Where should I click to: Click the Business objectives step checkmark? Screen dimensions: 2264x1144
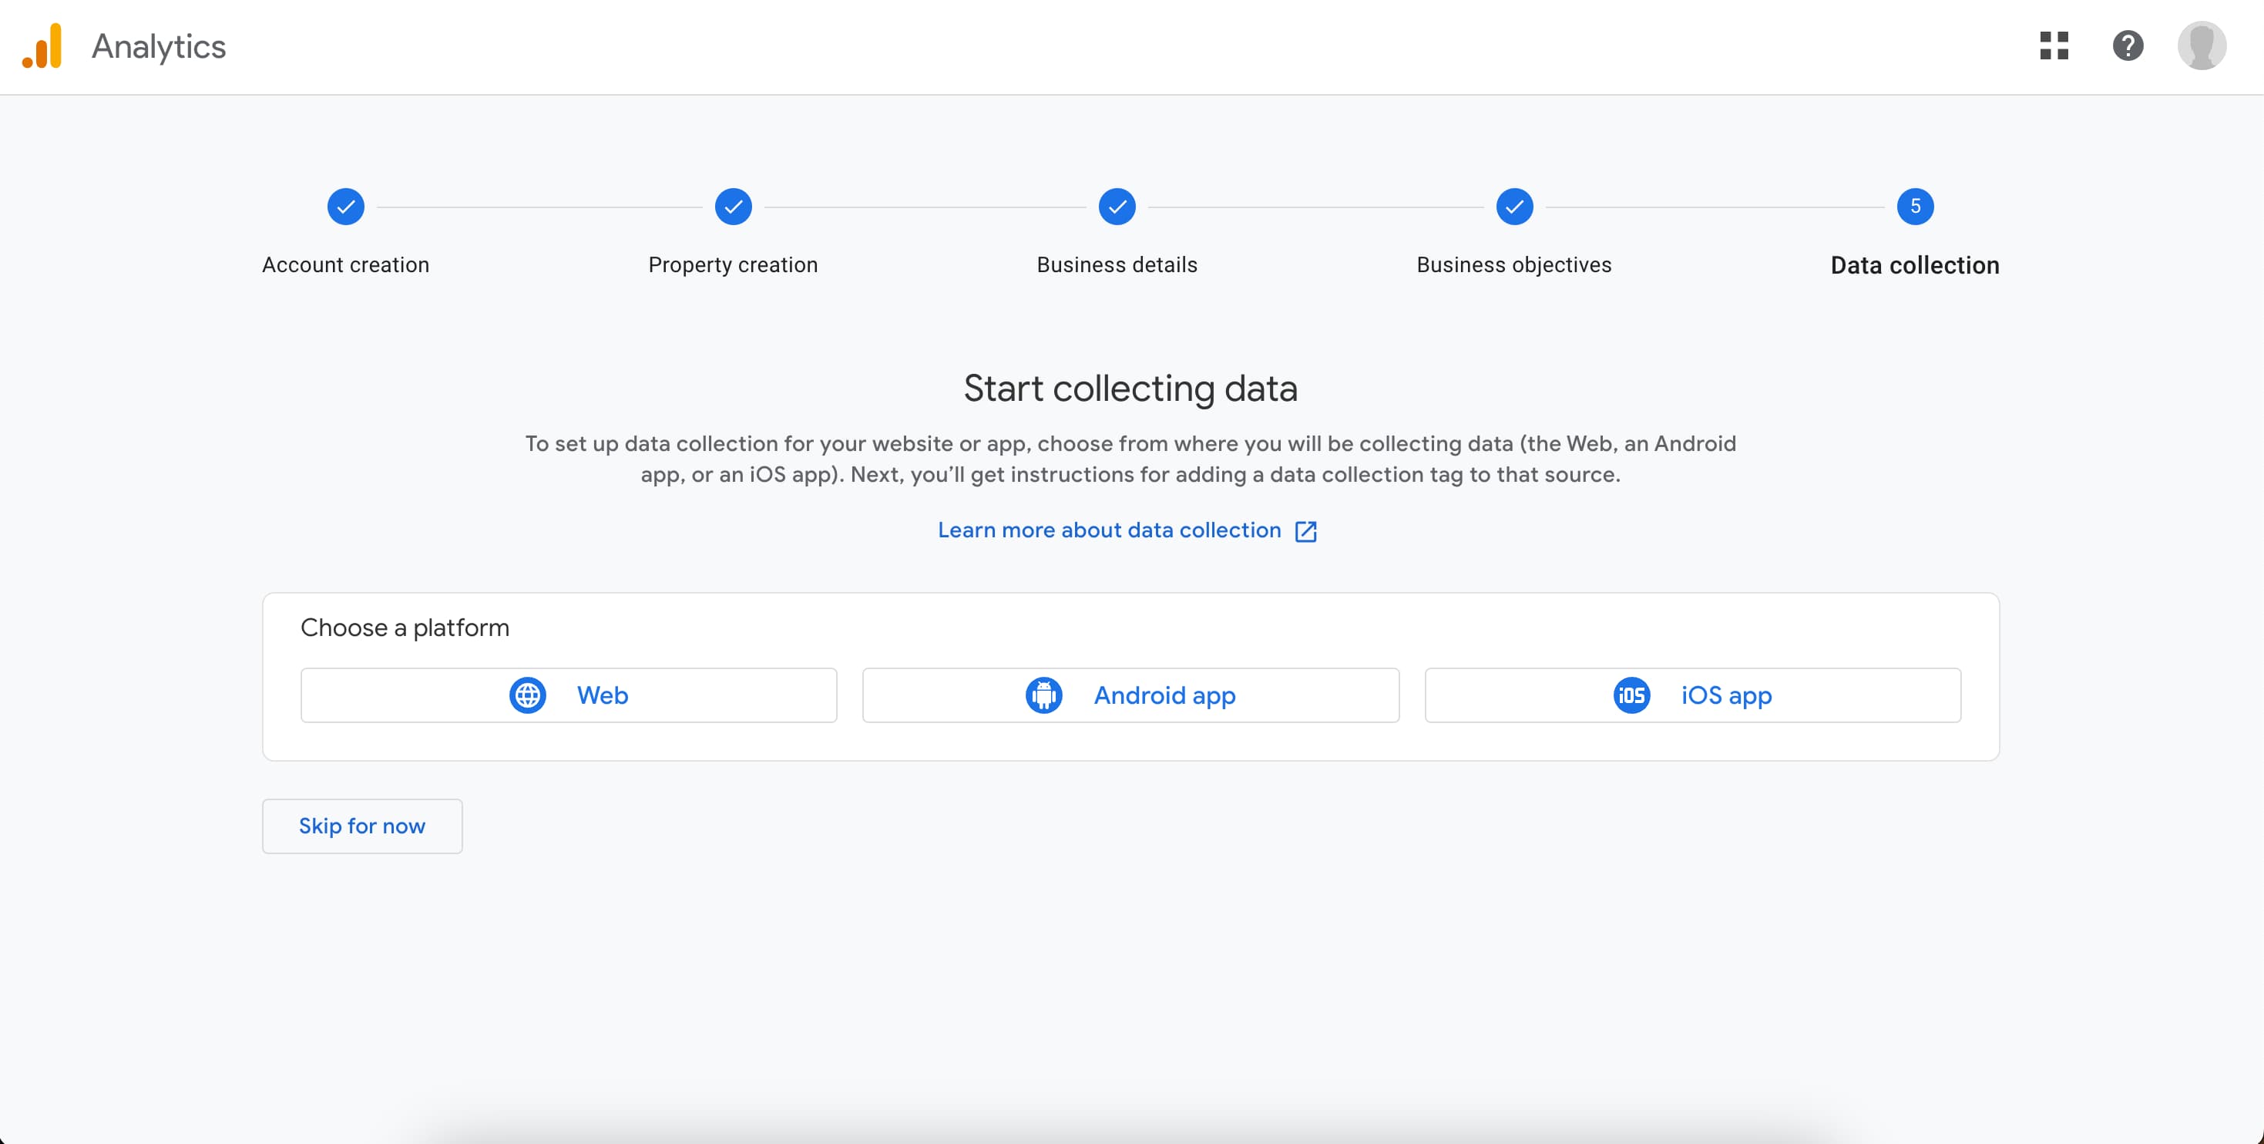(1514, 207)
